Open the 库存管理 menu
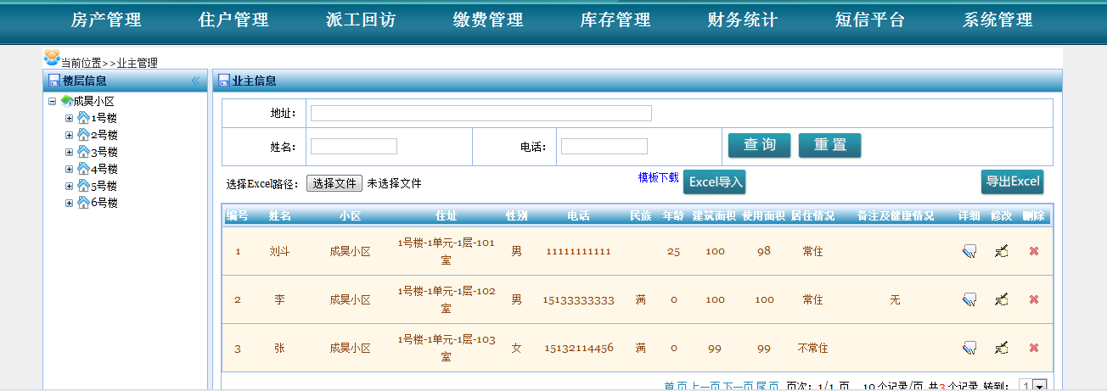This screenshot has width=1107, height=391. coord(615,20)
